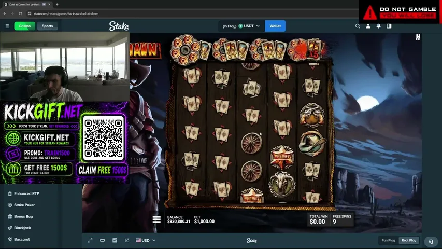Open the site search
Viewport: 442px width, 249px height.
[358, 26]
